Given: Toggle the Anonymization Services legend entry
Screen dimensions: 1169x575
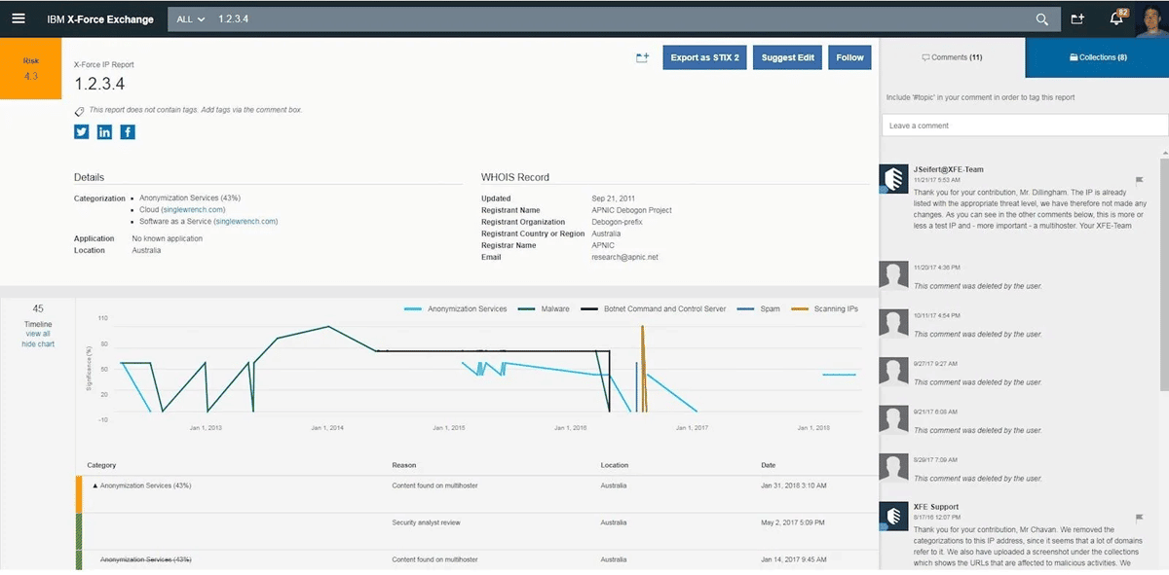Looking at the screenshot, I should point(455,308).
